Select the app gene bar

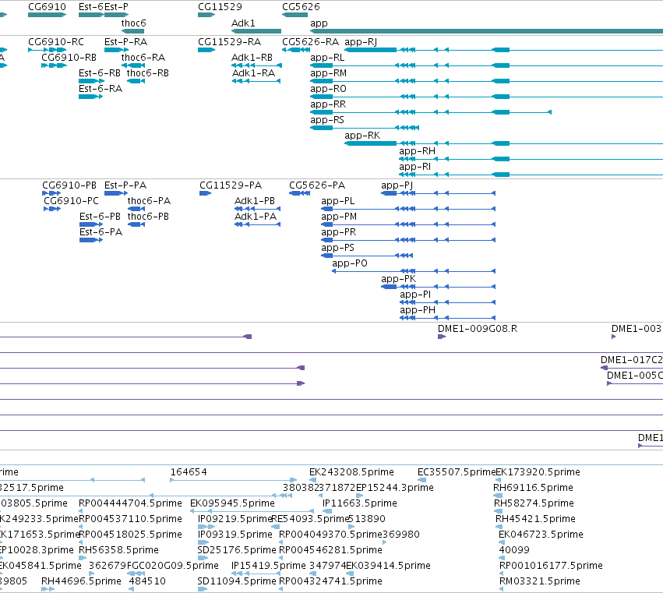tap(486, 31)
